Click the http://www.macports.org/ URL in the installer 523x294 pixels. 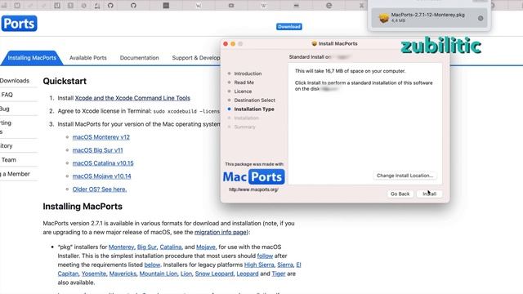[253, 189]
